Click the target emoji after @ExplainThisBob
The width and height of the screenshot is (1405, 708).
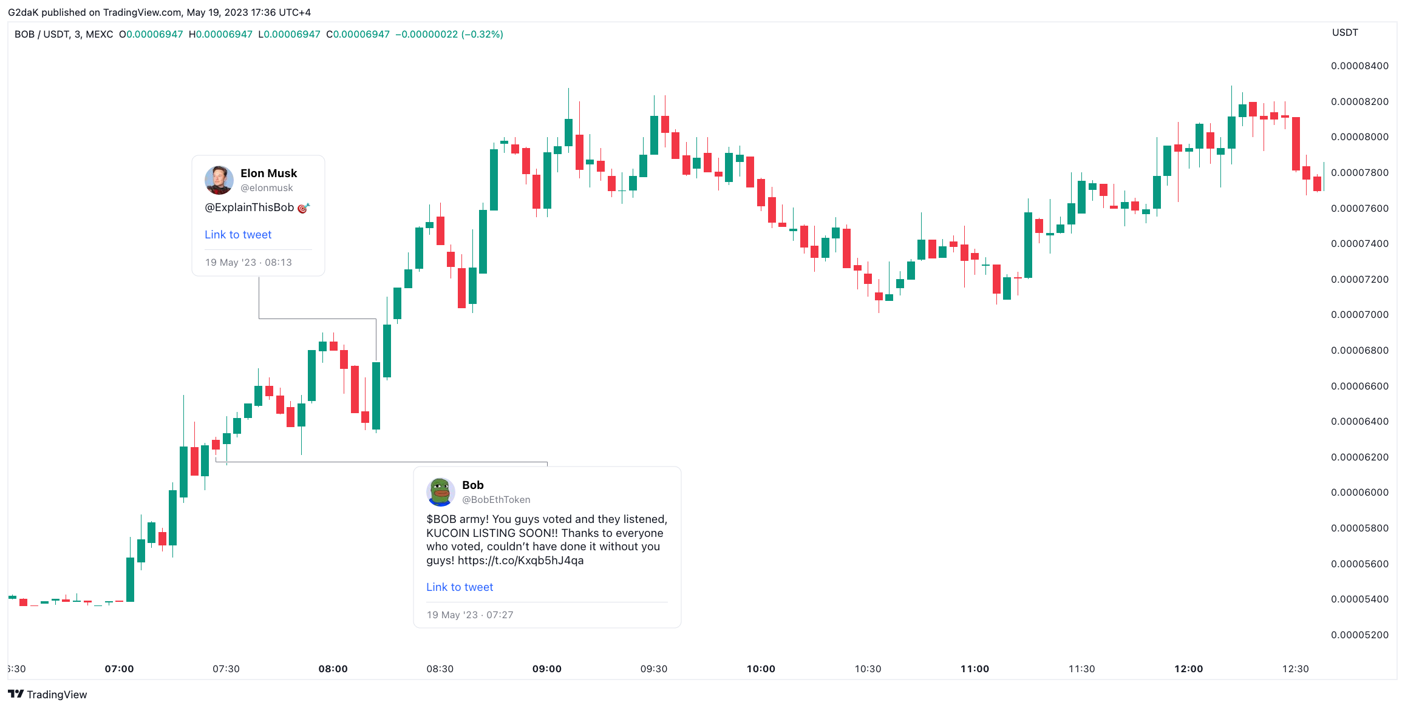click(x=304, y=208)
